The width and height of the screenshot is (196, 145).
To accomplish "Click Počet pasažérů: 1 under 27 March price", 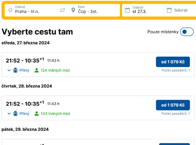I will point(176,70).
